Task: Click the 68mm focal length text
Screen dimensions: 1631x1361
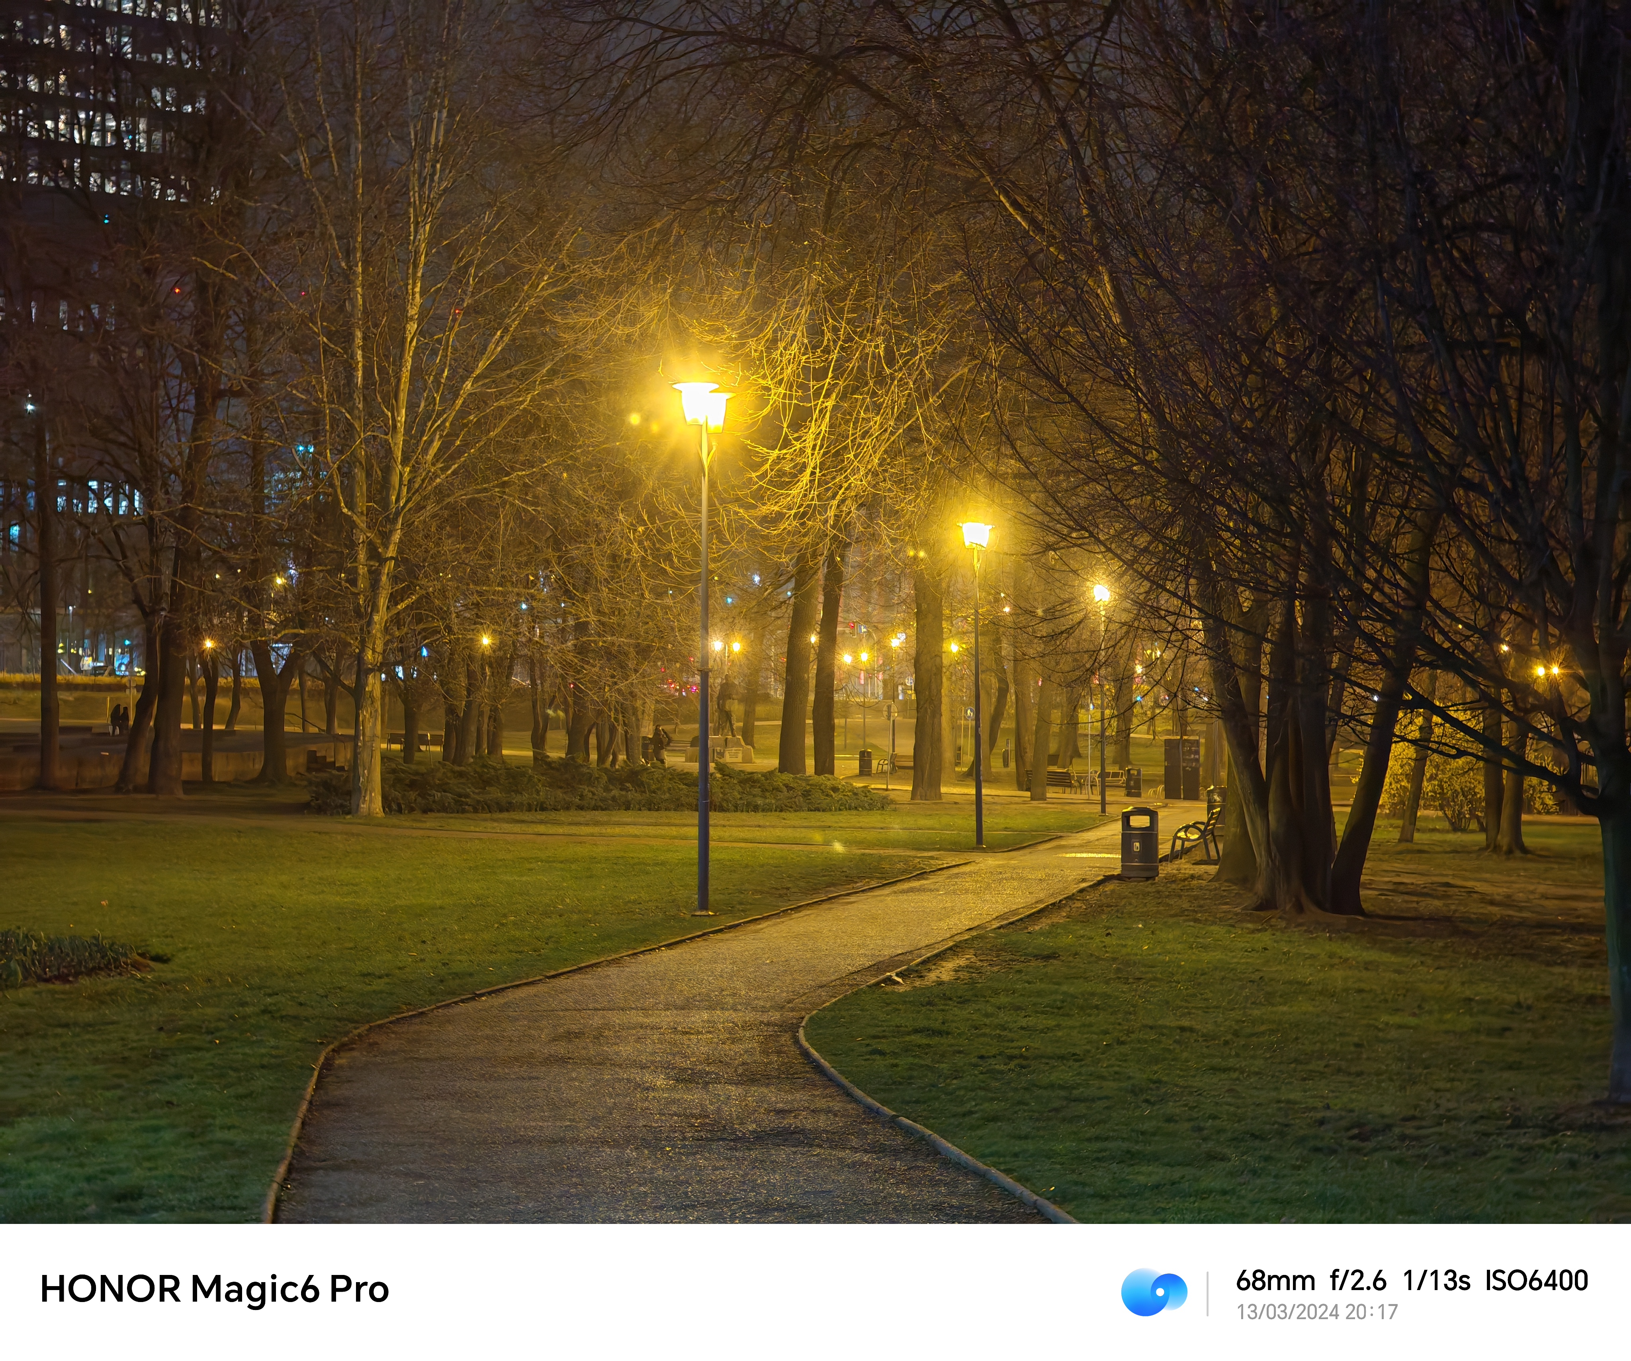Action: [x=1275, y=1280]
